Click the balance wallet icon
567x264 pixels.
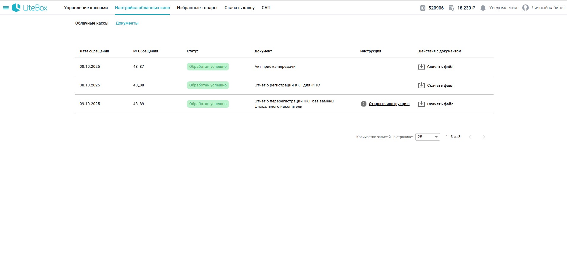coord(451,8)
